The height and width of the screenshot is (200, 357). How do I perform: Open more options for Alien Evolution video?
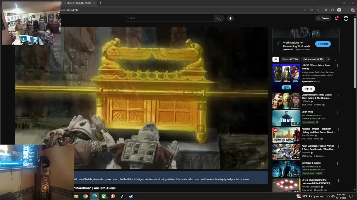pos(338,146)
